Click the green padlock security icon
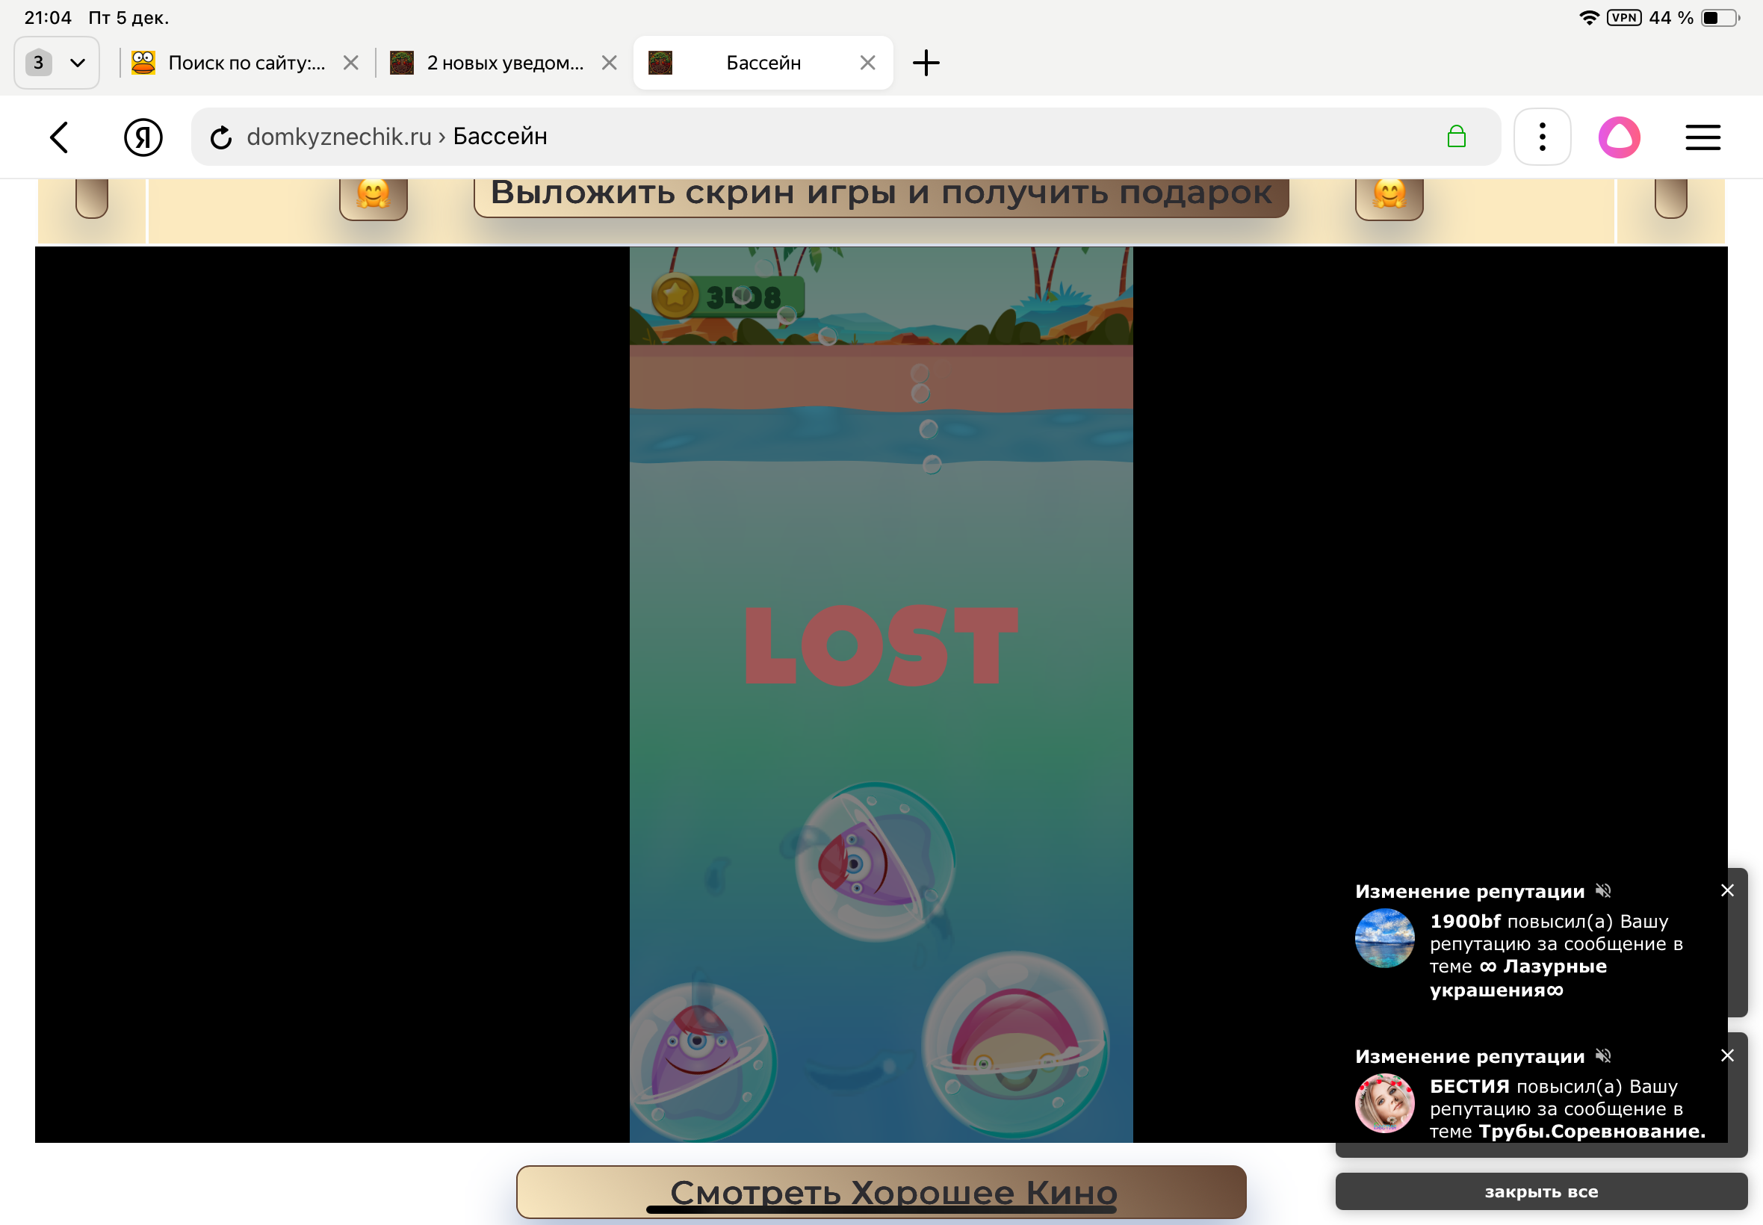This screenshot has height=1225, width=1763. click(x=1456, y=137)
